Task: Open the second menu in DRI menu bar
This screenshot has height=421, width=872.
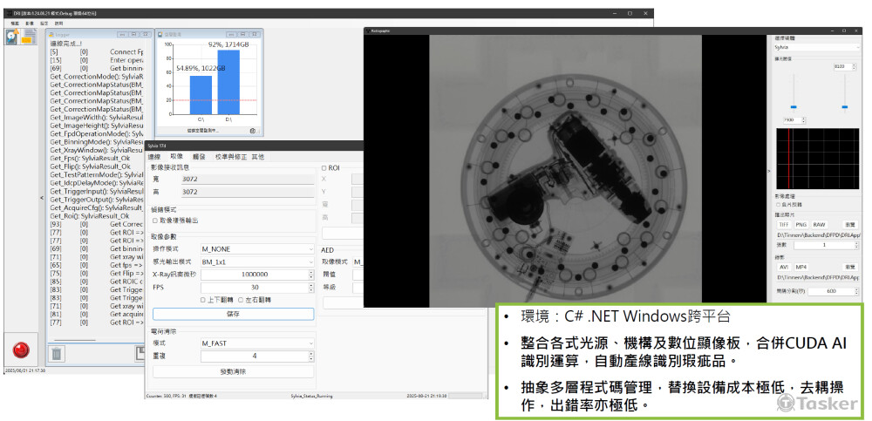Action: (30, 24)
